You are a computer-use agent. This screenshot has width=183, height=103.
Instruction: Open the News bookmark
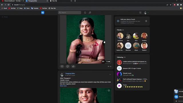click(x=27, y=8)
